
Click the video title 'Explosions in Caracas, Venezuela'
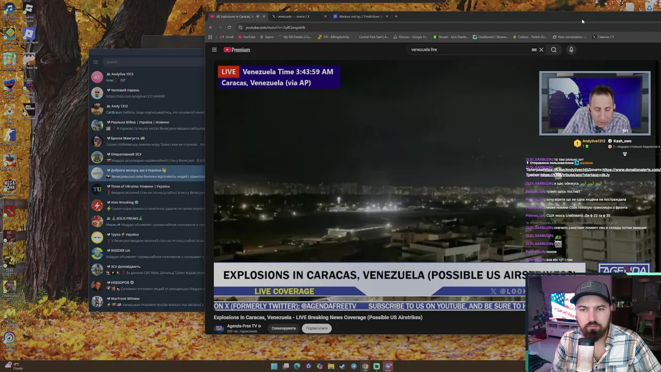(x=318, y=317)
